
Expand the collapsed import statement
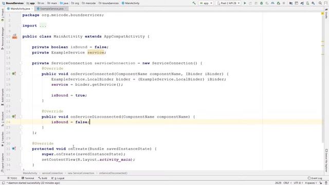click(43, 26)
